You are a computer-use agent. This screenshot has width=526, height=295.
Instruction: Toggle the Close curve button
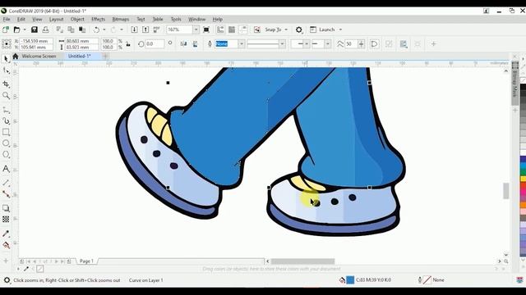(x=375, y=43)
